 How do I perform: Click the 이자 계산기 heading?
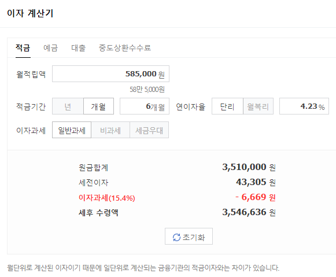click(x=30, y=13)
